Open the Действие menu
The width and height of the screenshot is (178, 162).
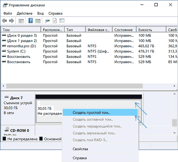pyautogui.click(x=25, y=13)
